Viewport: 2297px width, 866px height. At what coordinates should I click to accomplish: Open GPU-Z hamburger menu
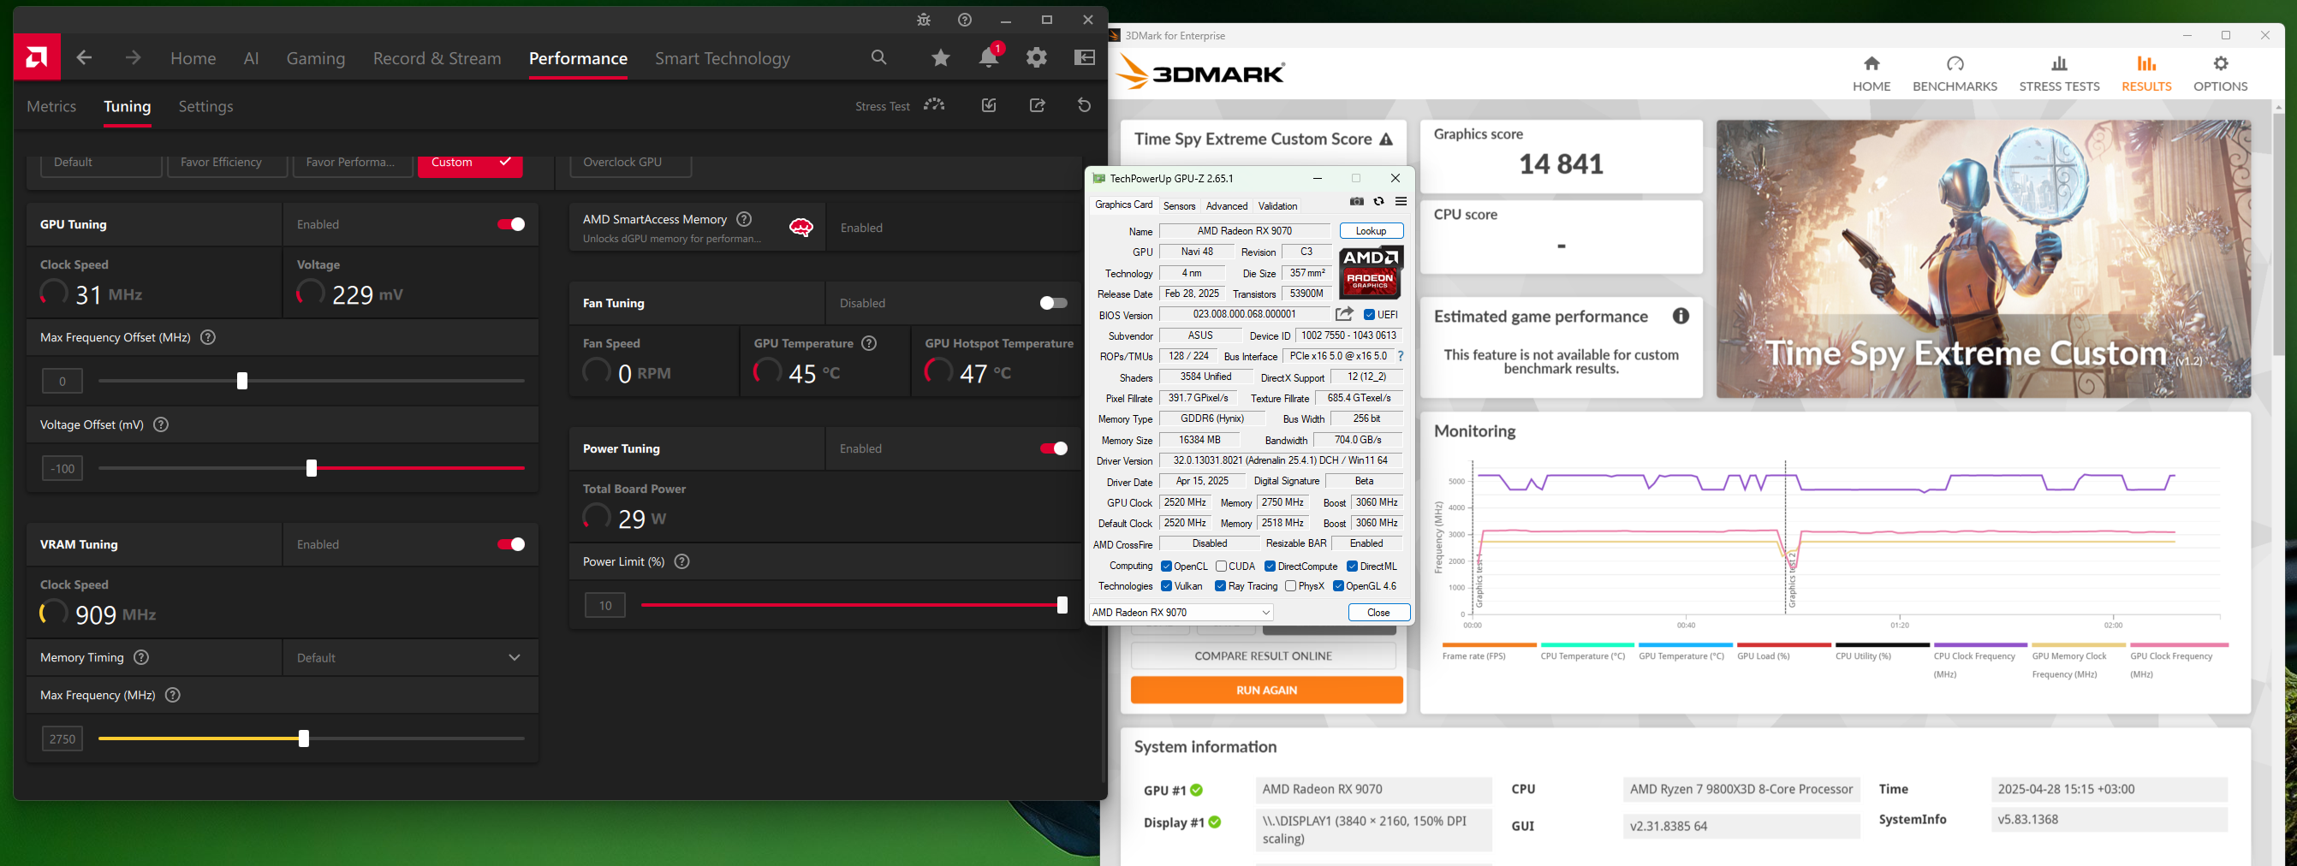point(1401,202)
